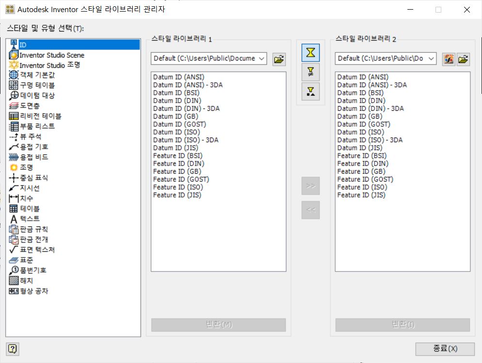This screenshot has width=482, height=363.
Task: Select the 표면 텍스처 checkmark icon
Action: [x=14, y=249]
